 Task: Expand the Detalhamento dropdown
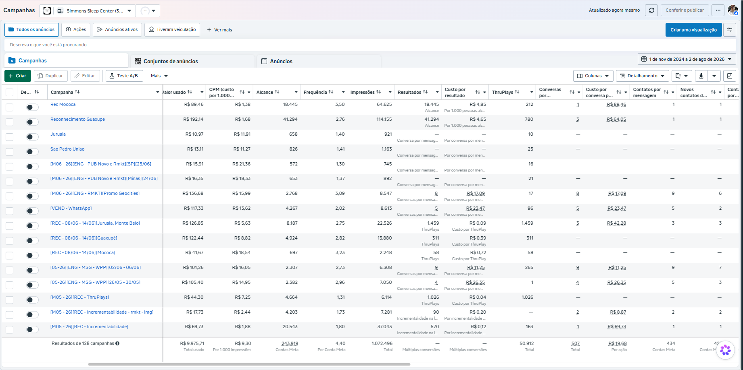(642, 76)
